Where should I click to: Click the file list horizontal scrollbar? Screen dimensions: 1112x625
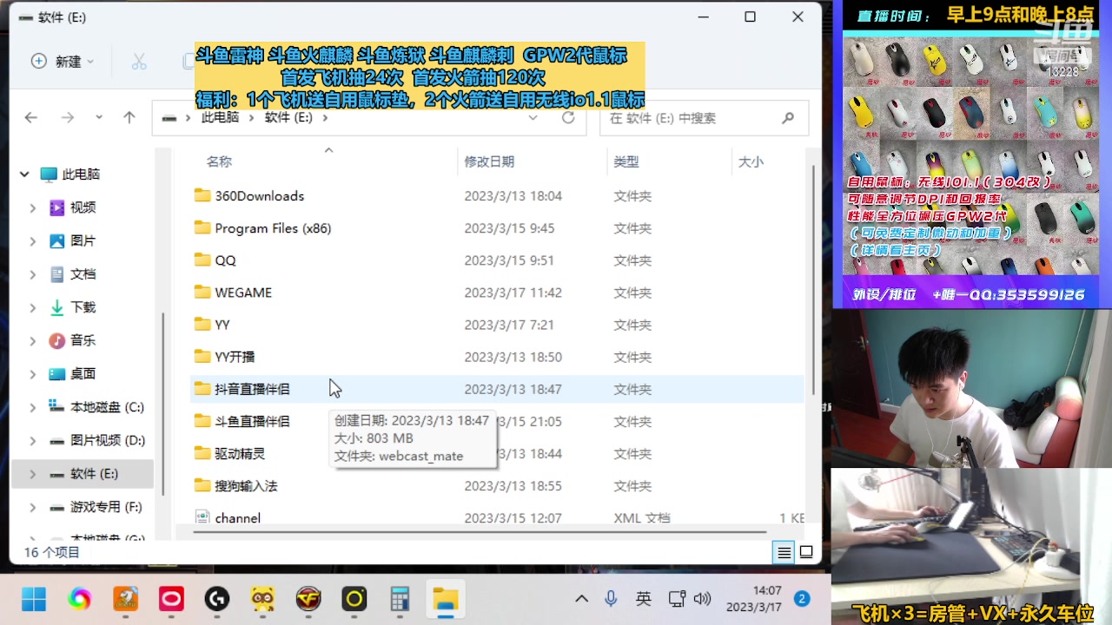480,531
